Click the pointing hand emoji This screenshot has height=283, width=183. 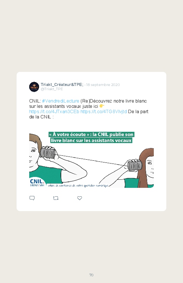point(102,106)
